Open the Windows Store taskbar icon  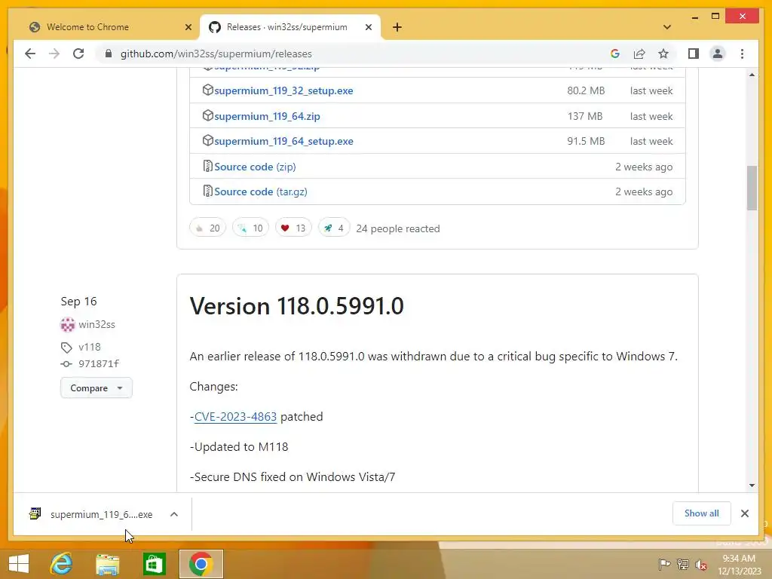[x=154, y=564]
